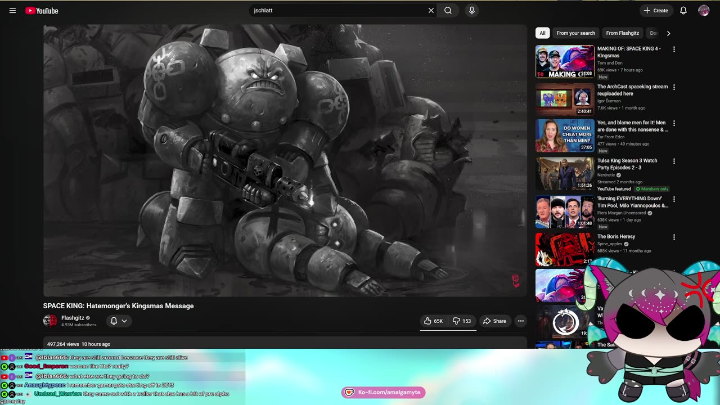Click the video title Hatemonger's Kingsmas Message
The image size is (720, 405).
click(x=118, y=306)
